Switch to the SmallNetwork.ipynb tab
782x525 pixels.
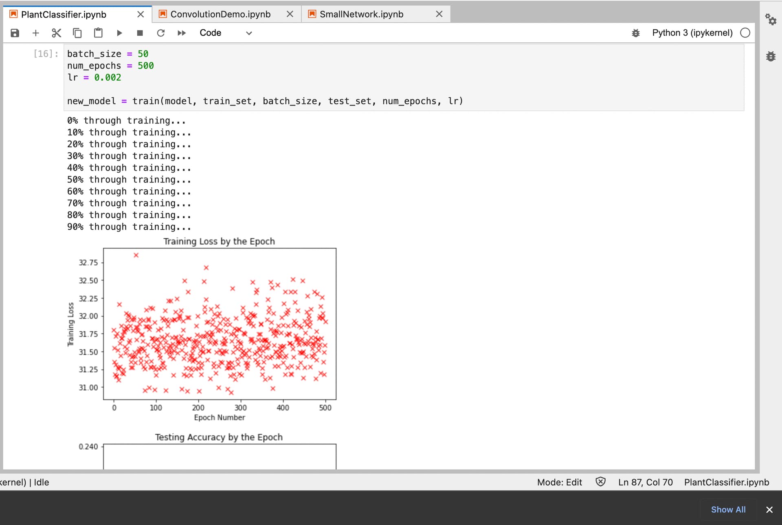tap(361, 14)
